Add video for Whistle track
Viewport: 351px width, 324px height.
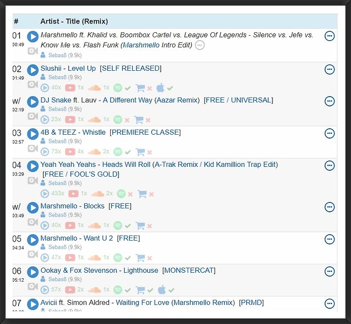click(x=33, y=148)
